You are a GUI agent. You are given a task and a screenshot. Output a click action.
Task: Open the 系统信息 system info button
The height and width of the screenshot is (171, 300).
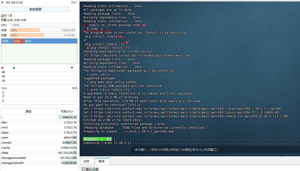(35, 9)
